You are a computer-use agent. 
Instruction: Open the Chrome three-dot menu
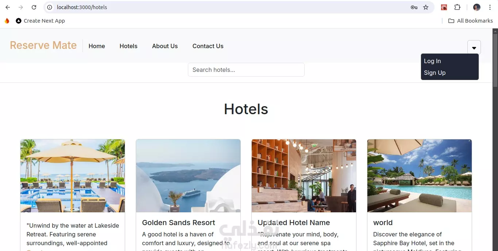(490, 7)
